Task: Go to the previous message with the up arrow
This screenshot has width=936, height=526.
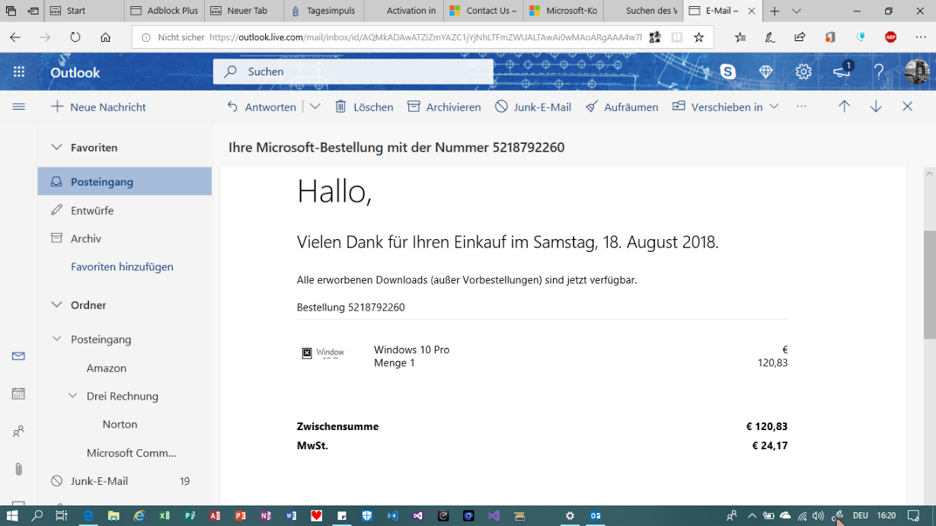Action: click(x=844, y=107)
